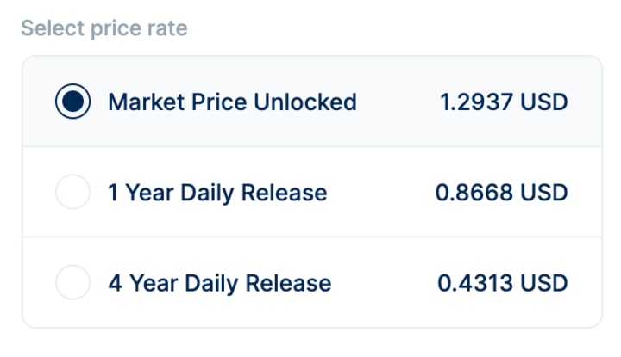Click the word Unlocked in first option
Viewport: 621px width, 357px height.
305,102
